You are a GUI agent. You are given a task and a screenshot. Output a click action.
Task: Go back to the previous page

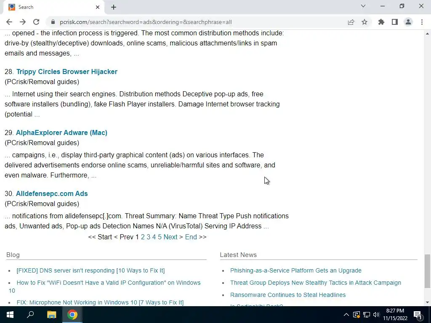[9, 22]
